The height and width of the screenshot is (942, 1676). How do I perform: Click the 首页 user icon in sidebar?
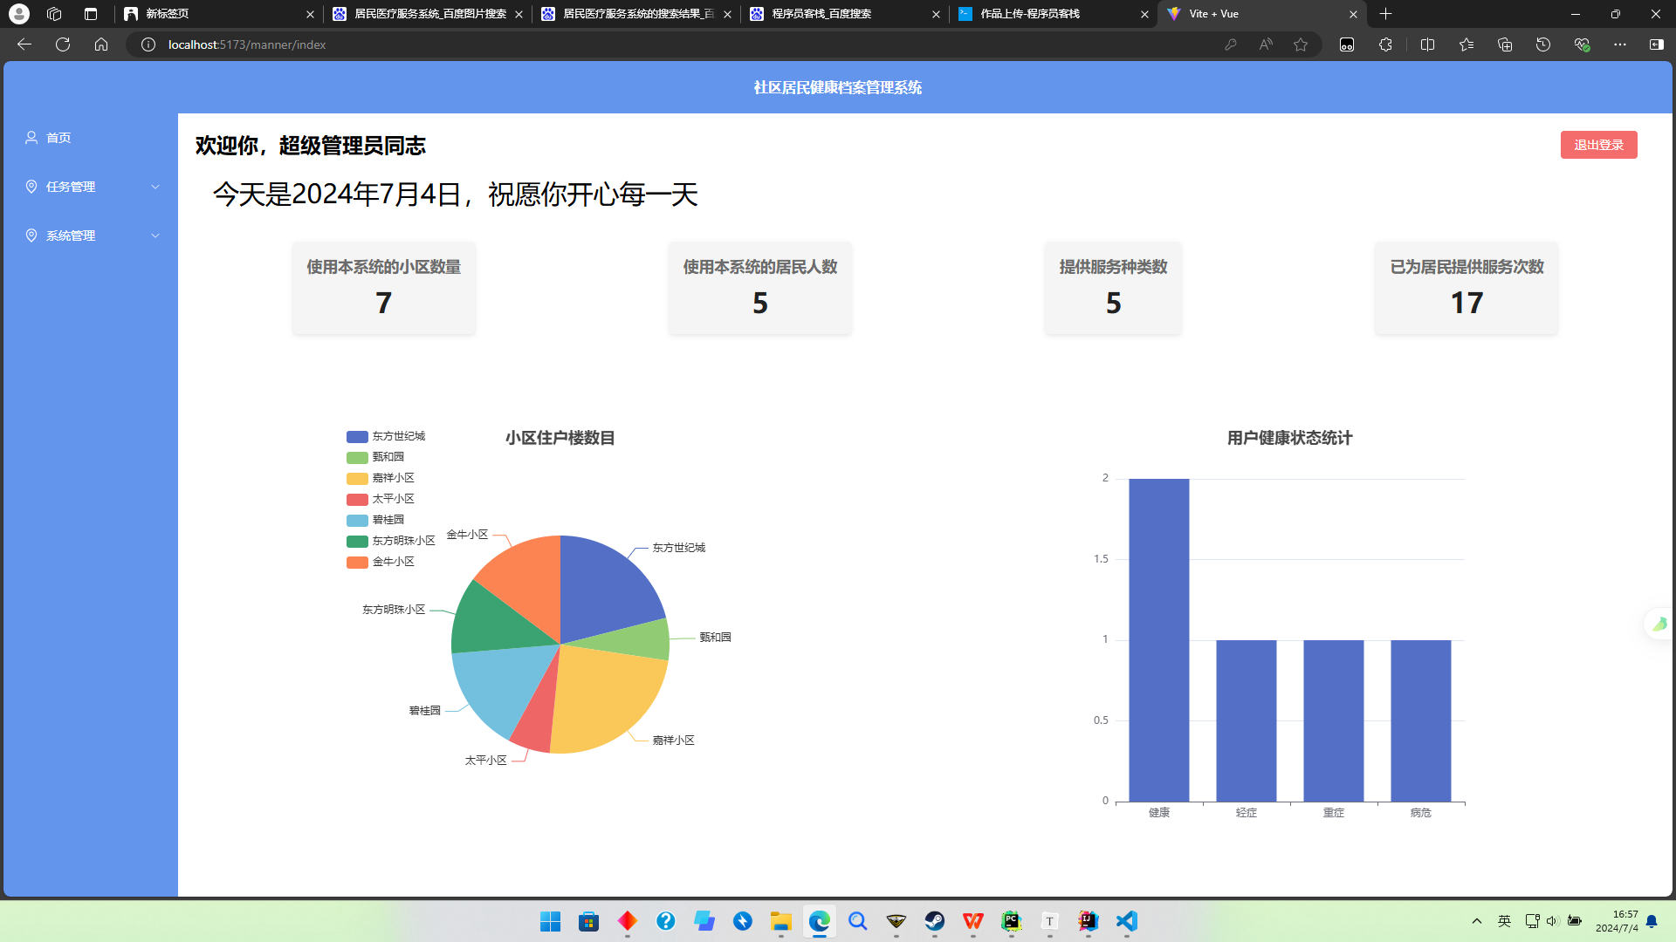click(x=31, y=138)
